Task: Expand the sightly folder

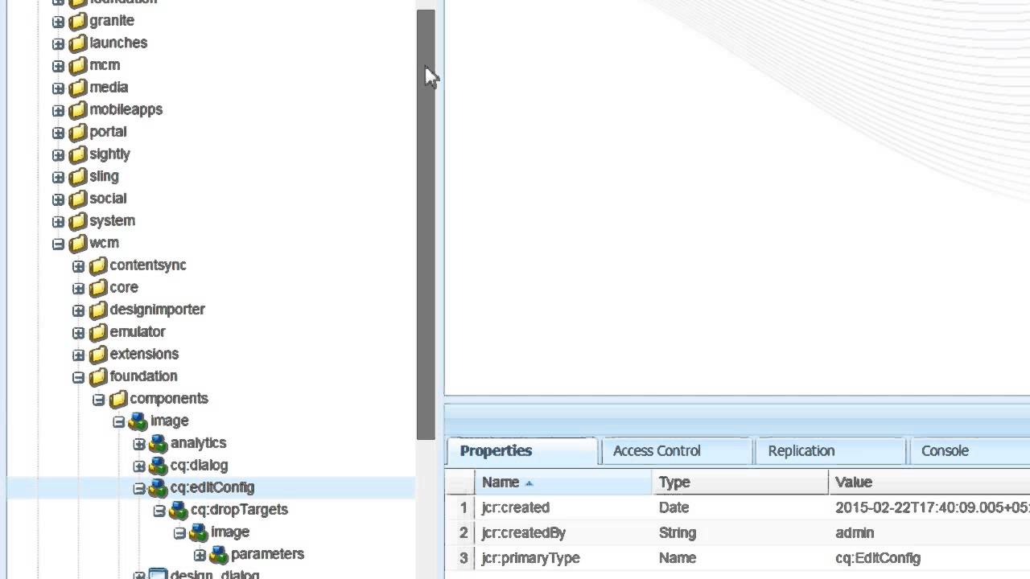Action: [58, 154]
